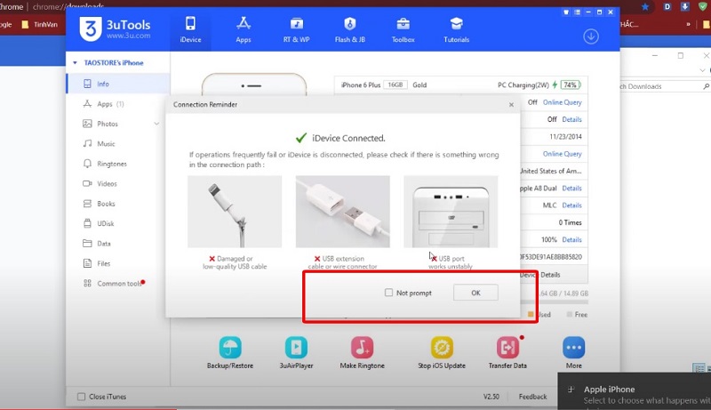711x410 pixels.
Task: Open the Transfer Data tool
Action: 507,353
